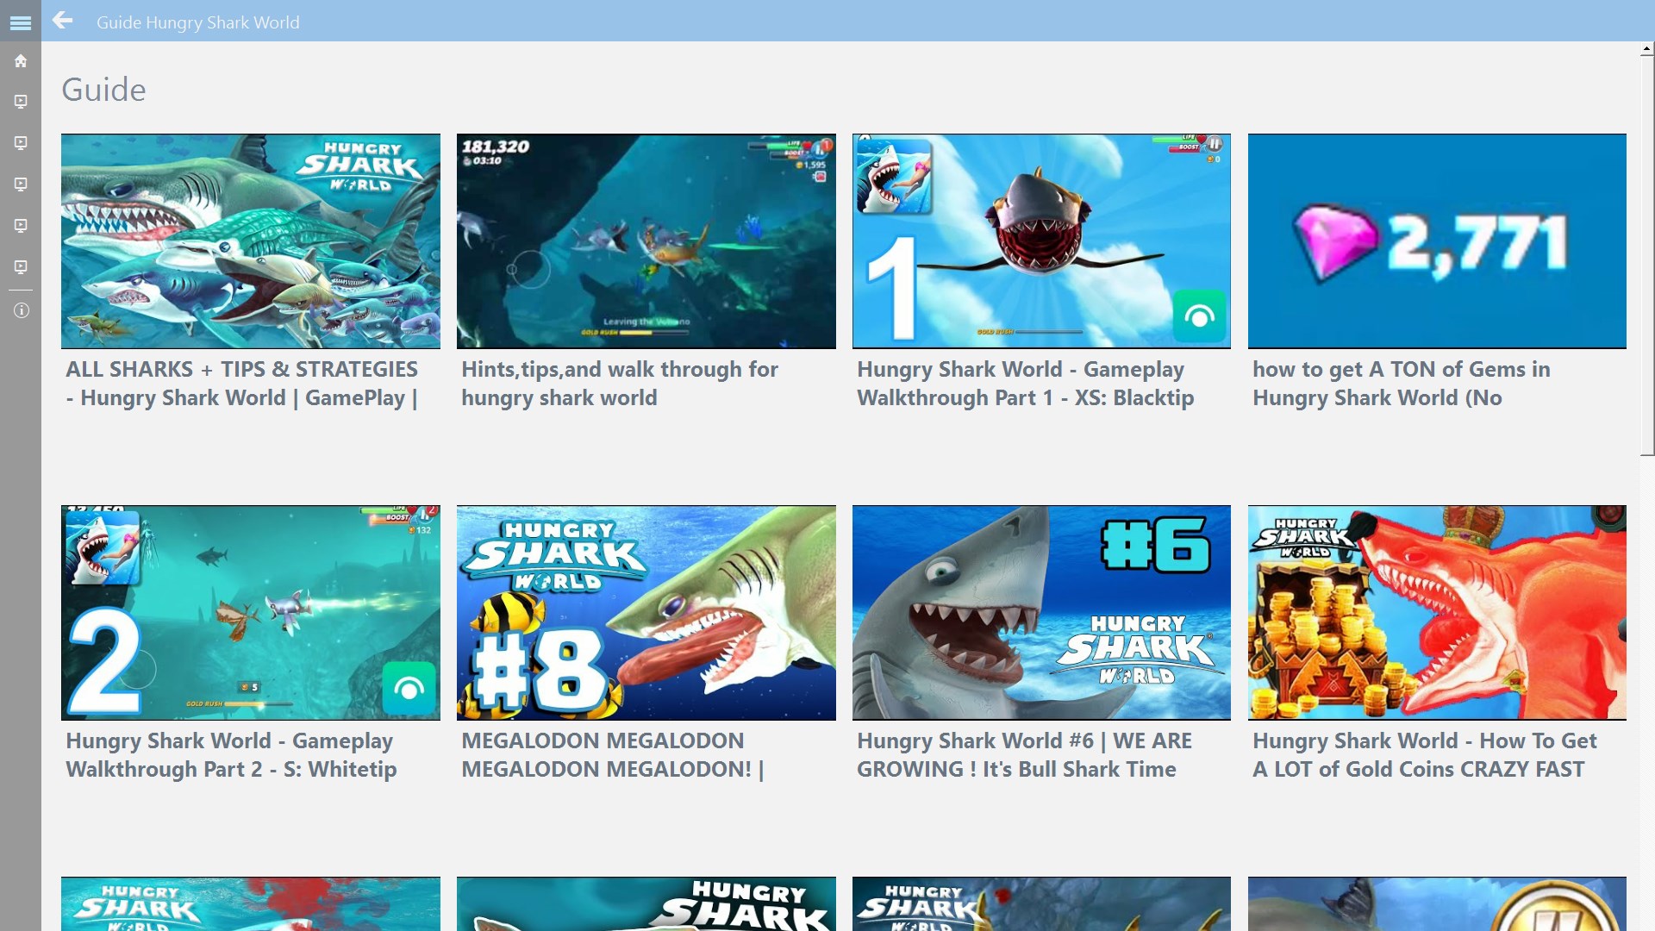Open the fourth video section sidebar icon

21,226
